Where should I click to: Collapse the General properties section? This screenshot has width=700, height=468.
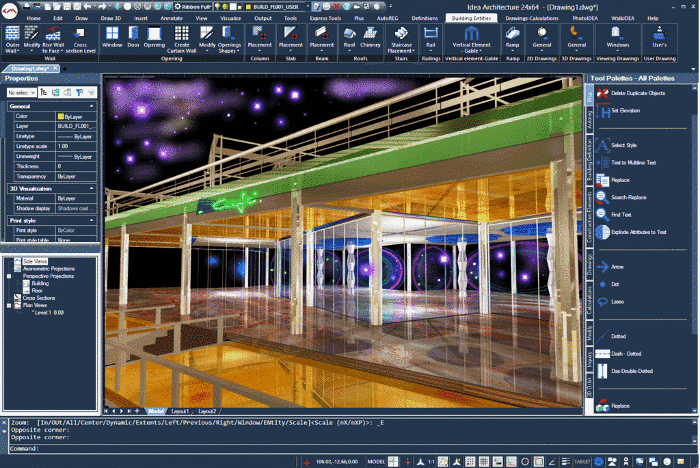pyautogui.click(x=92, y=106)
